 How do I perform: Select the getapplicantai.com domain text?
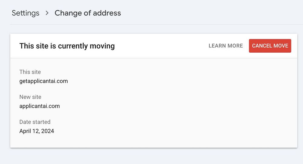click(43, 81)
